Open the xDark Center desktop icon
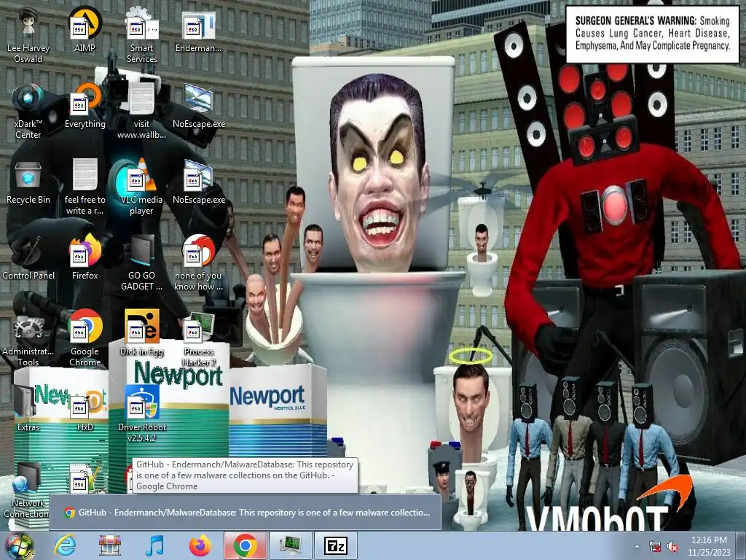This screenshot has height=560, width=746. 28,112
